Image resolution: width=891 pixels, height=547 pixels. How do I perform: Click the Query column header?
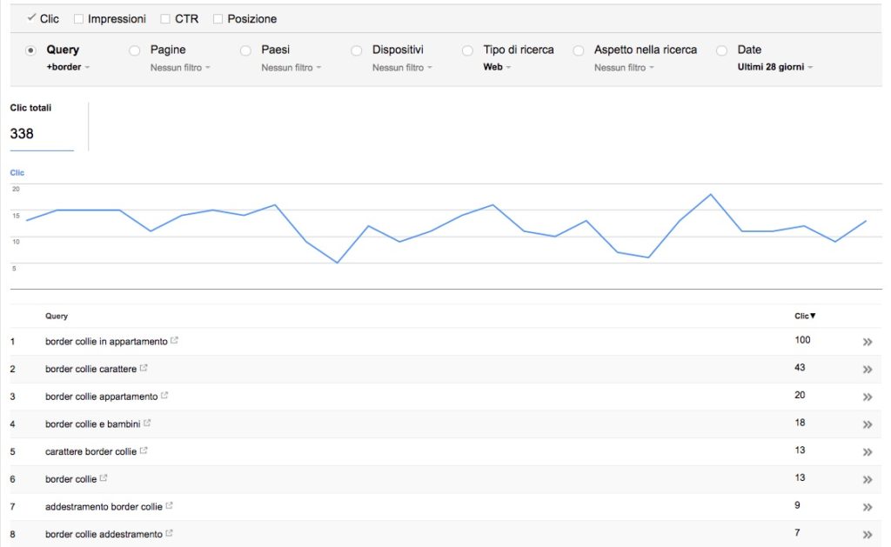[x=57, y=316]
